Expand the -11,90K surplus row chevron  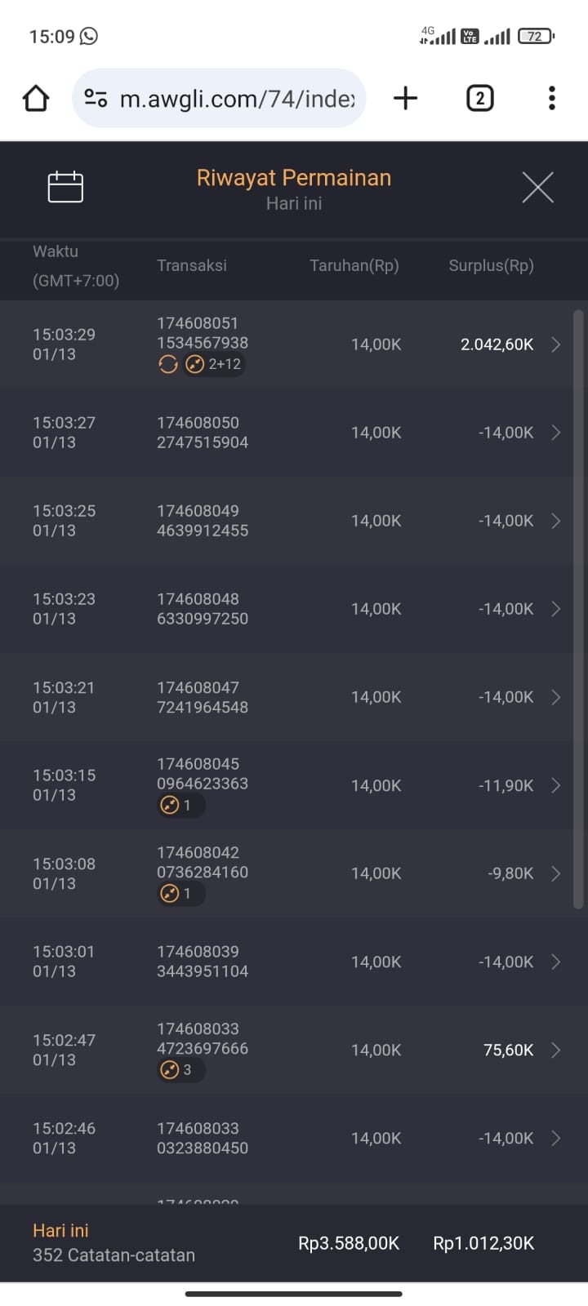point(556,785)
